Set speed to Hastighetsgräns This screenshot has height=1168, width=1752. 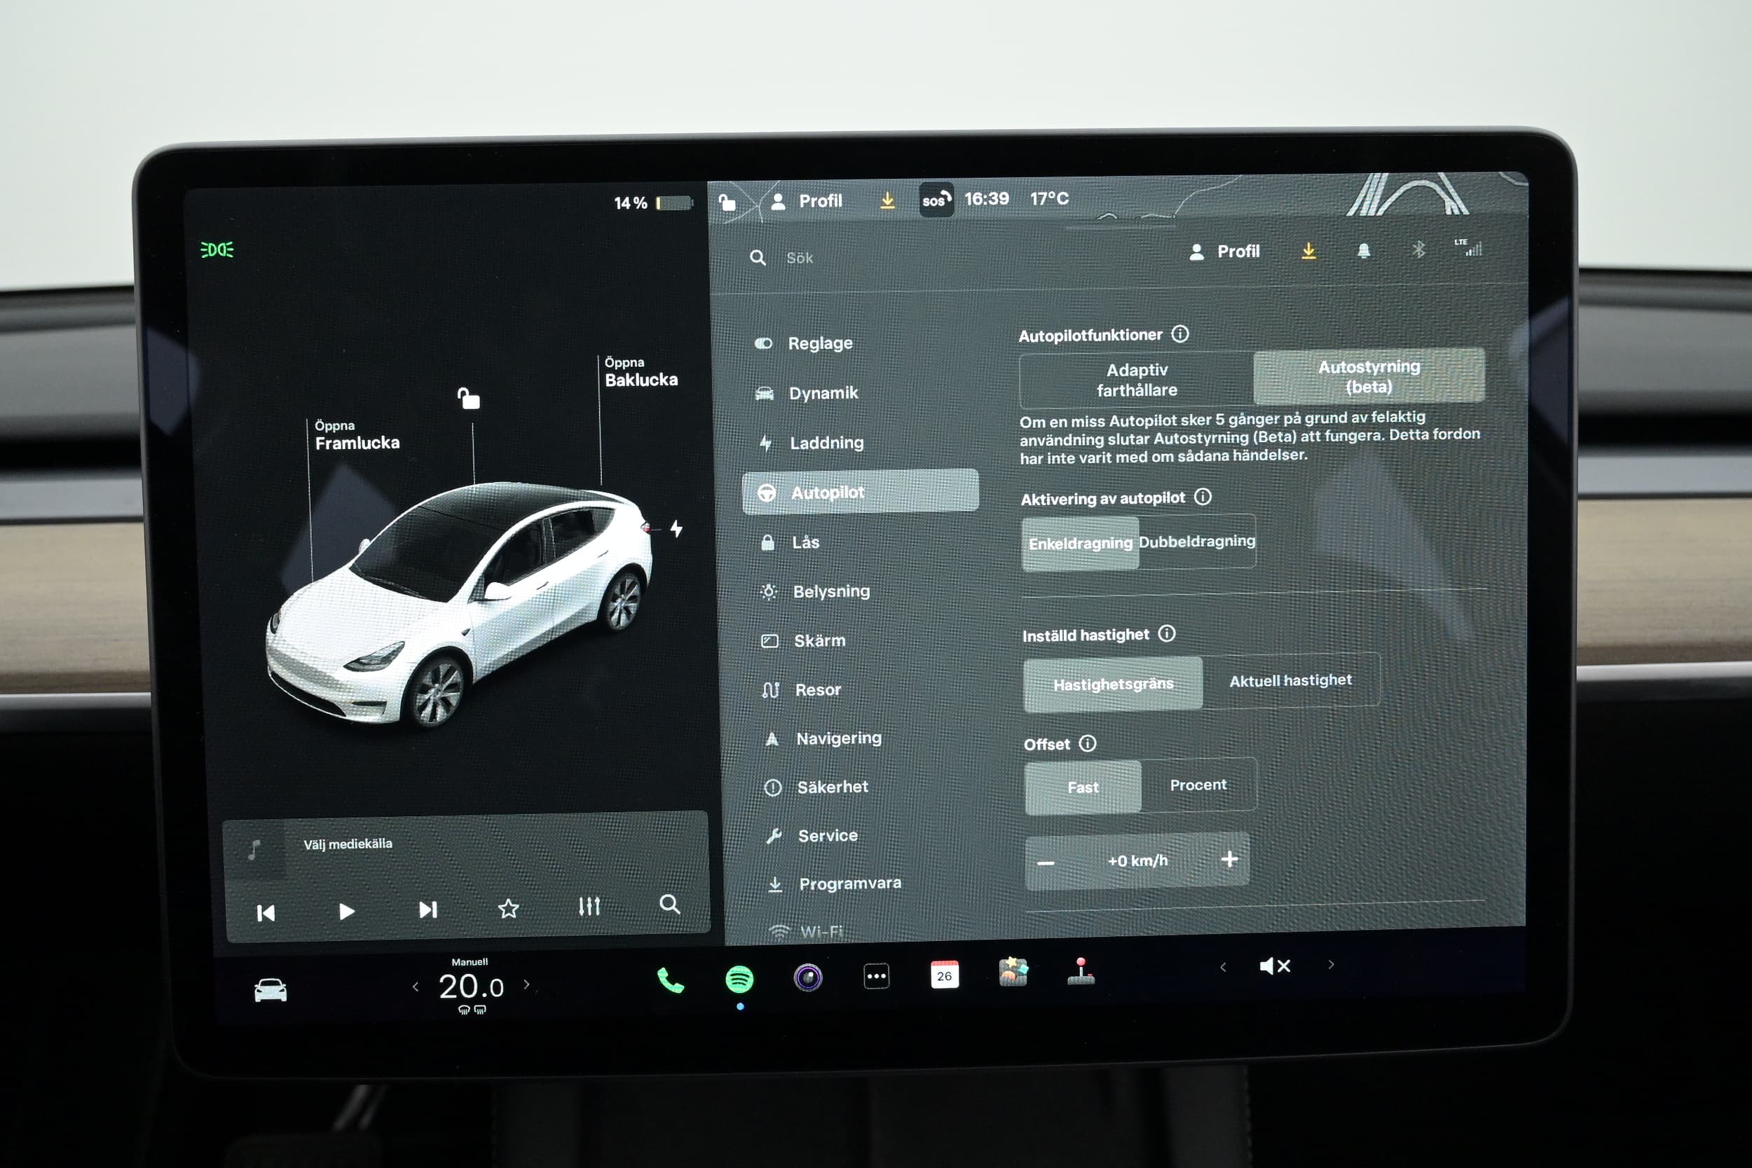click(1113, 684)
